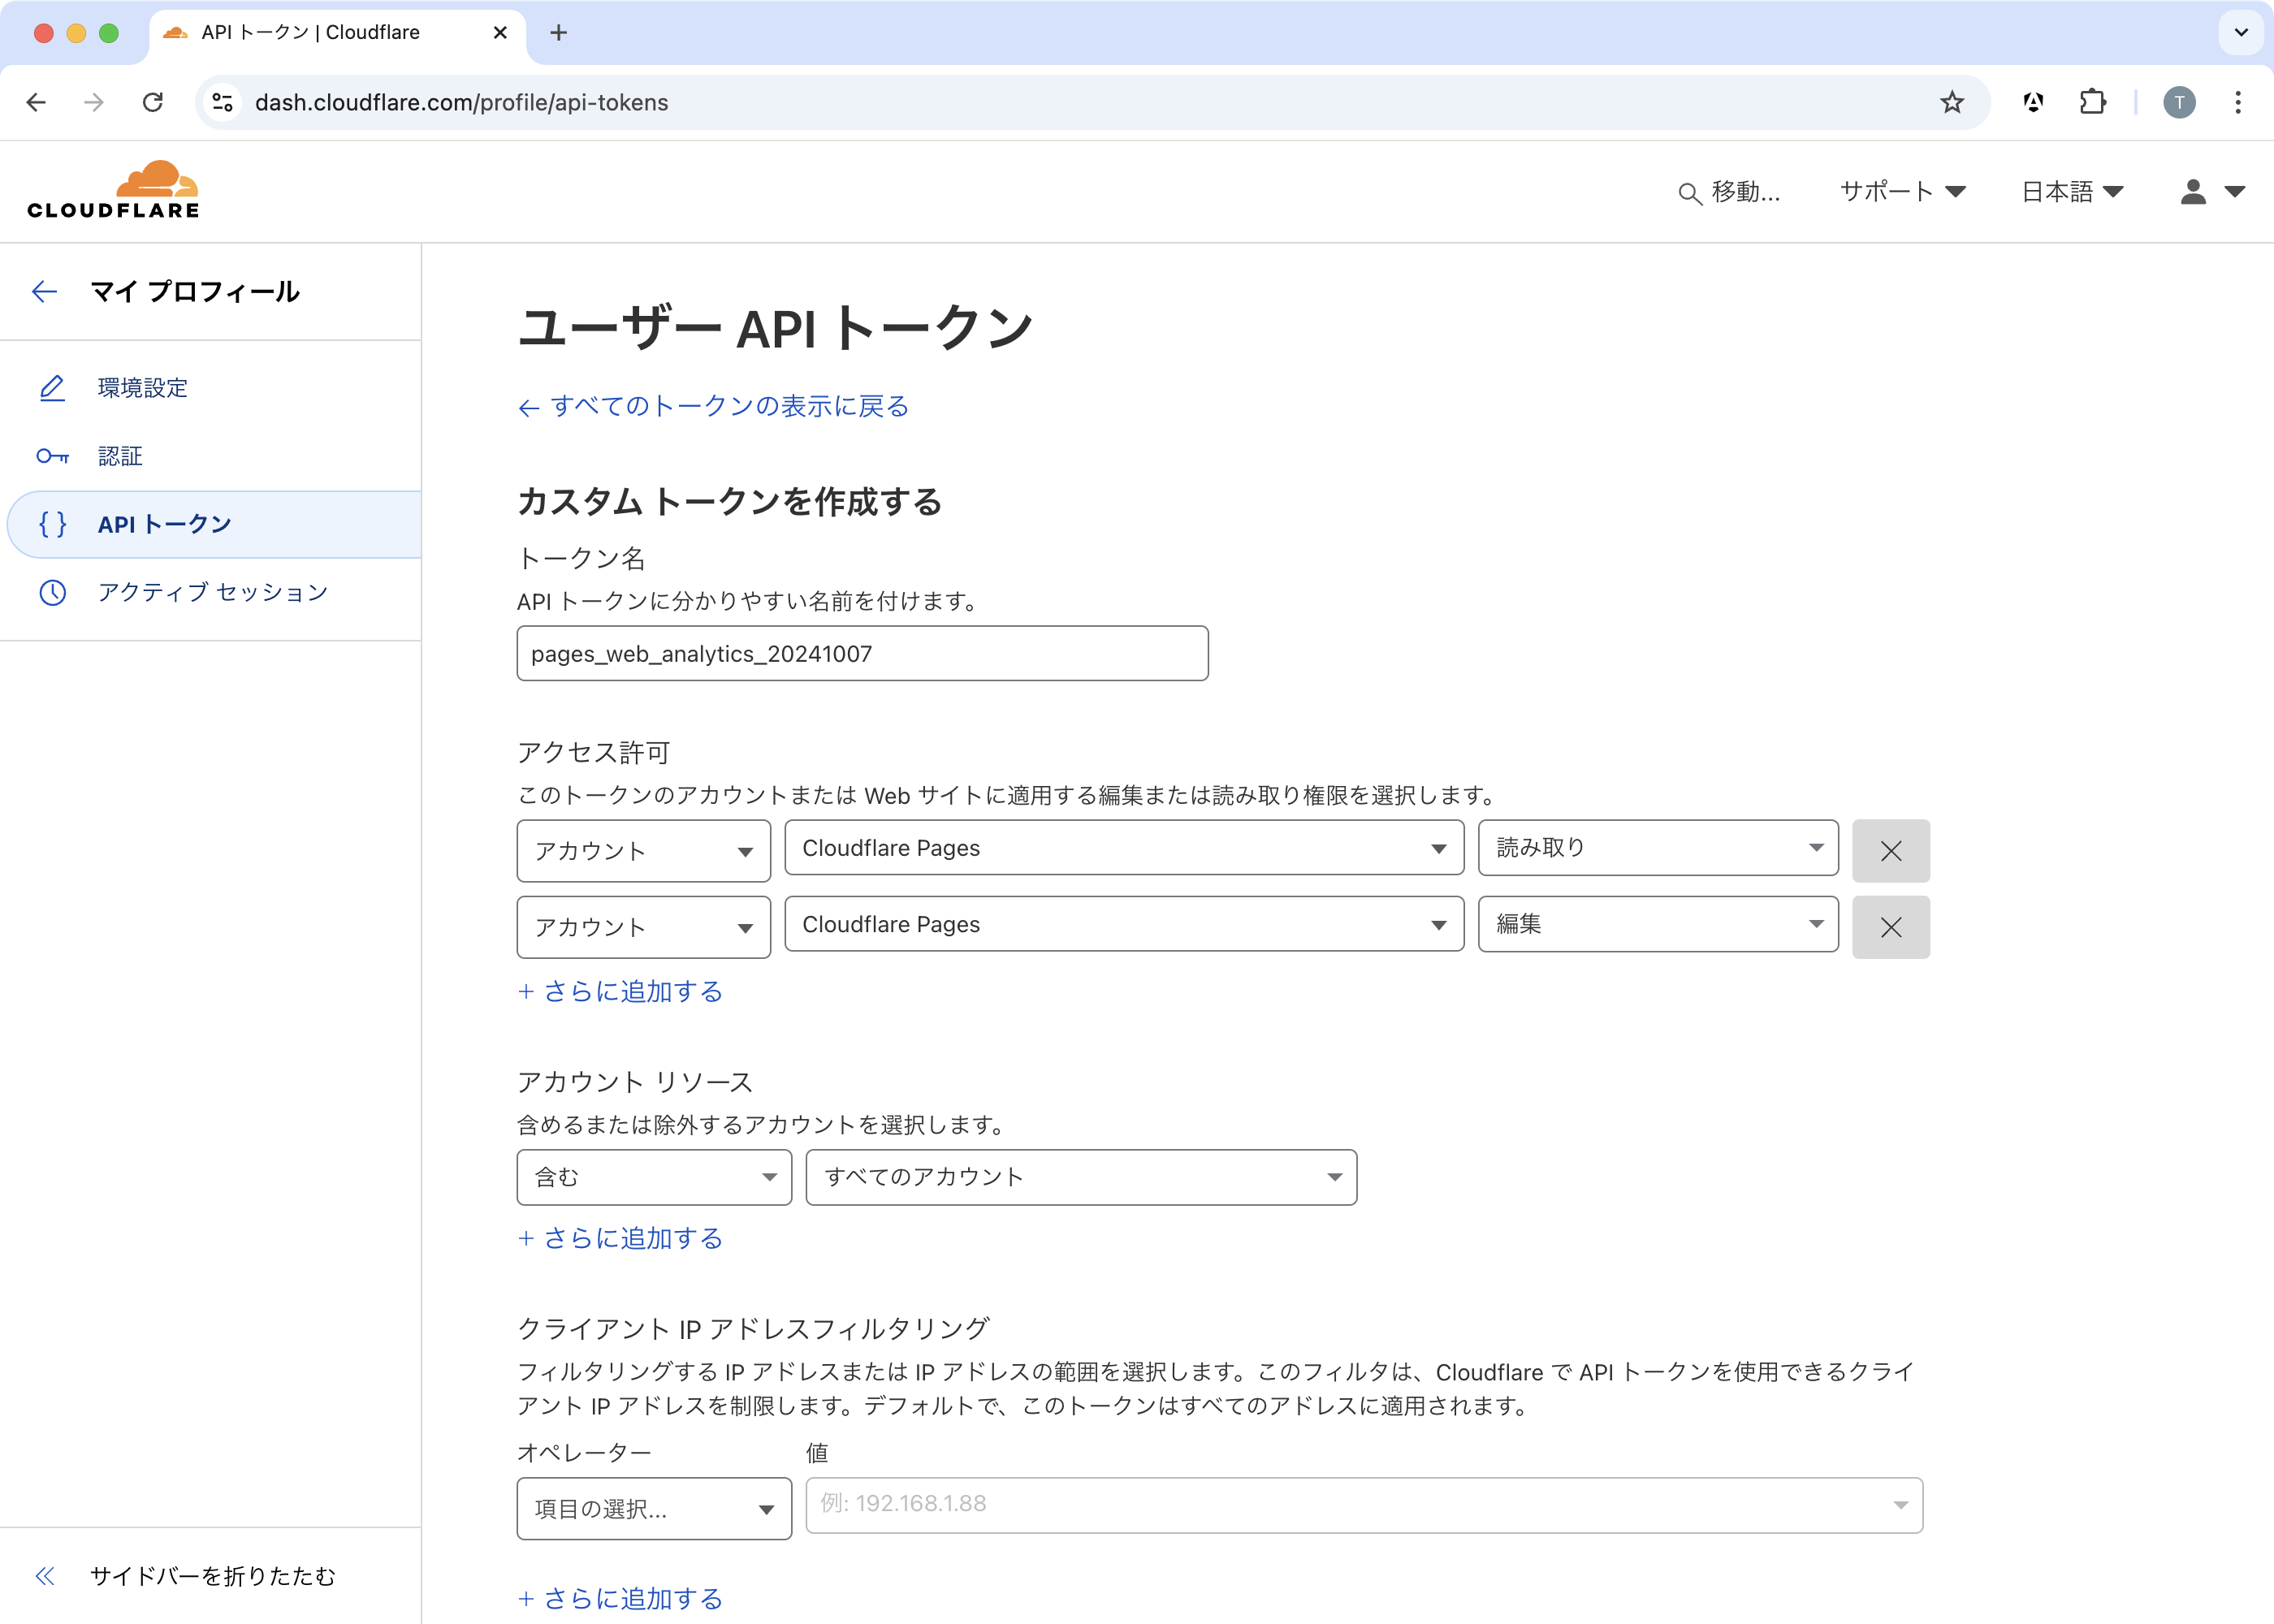The height and width of the screenshot is (1624, 2274).
Task: Remove the 読み取り permission row via X icon
Action: [x=1890, y=850]
